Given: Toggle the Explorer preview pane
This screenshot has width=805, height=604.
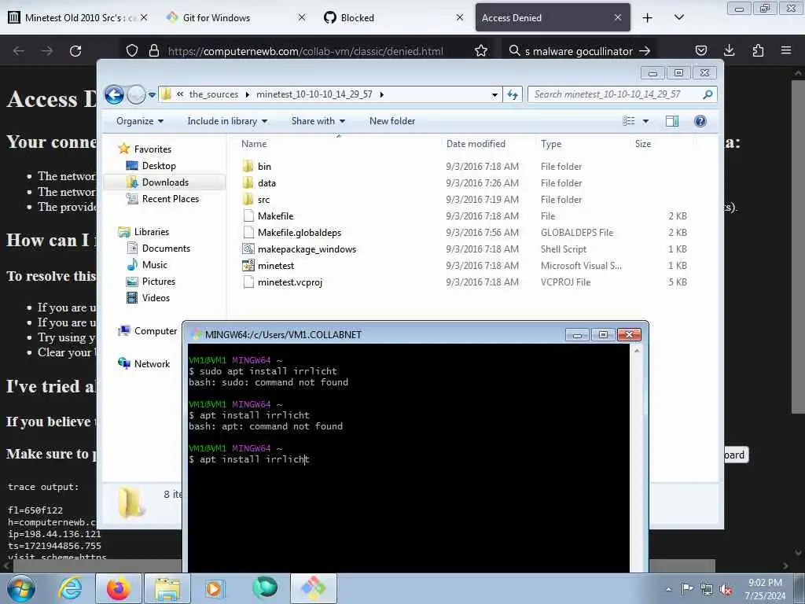Looking at the screenshot, I should tap(672, 121).
